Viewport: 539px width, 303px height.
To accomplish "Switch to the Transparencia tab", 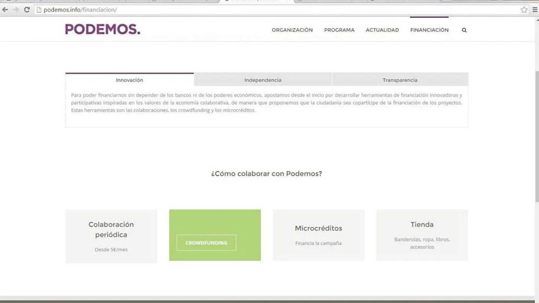I will tap(400, 80).
